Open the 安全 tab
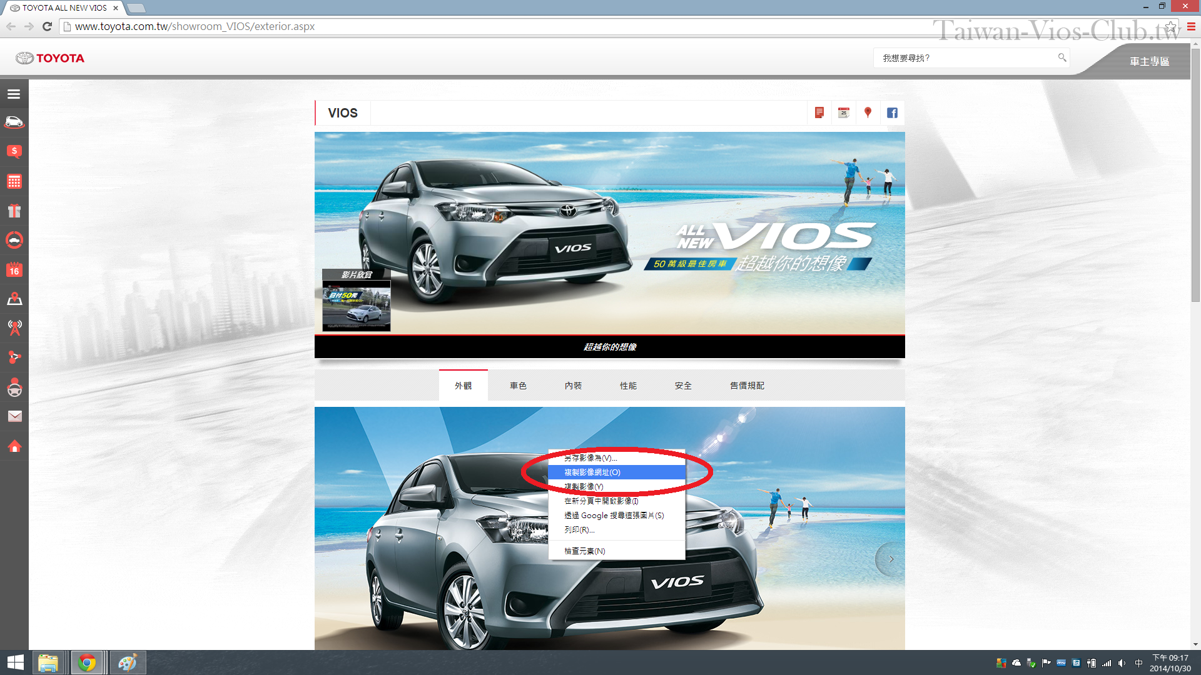This screenshot has height=675, width=1201. coord(683,386)
